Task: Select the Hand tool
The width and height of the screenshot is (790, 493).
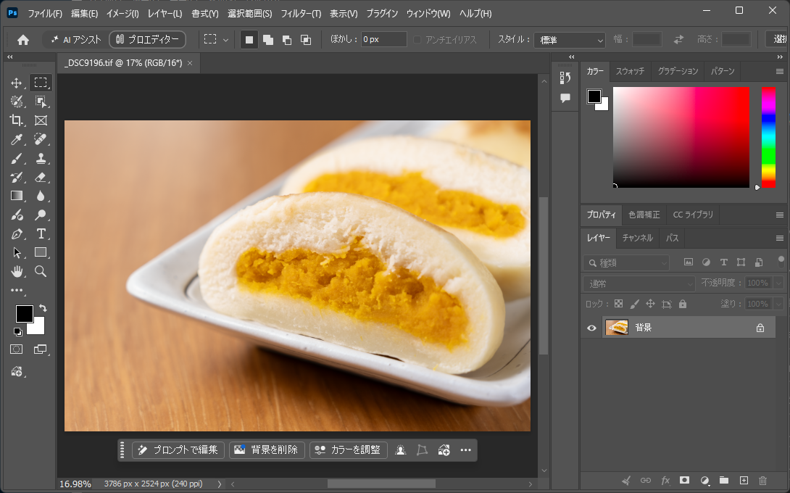Action: 17,272
